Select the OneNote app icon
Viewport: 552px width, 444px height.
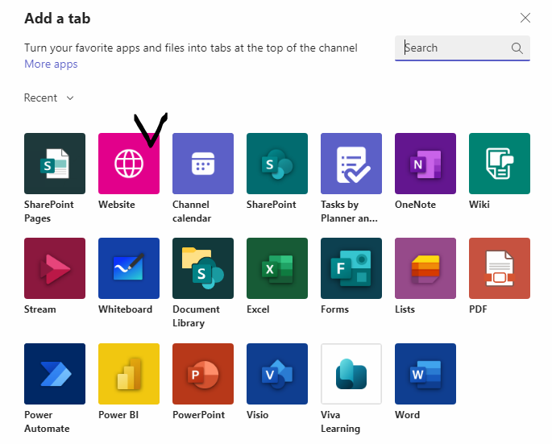[425, 164]
